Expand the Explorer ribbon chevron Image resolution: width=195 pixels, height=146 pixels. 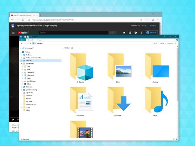pos(174,40)
